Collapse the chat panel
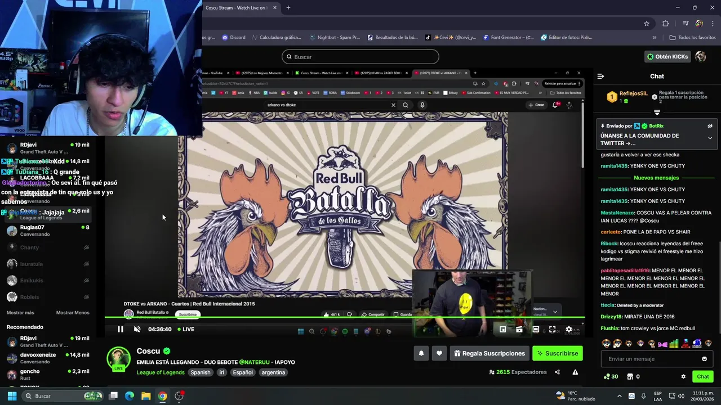Screen dimensions: 721x405 click(x=600, y=76)
